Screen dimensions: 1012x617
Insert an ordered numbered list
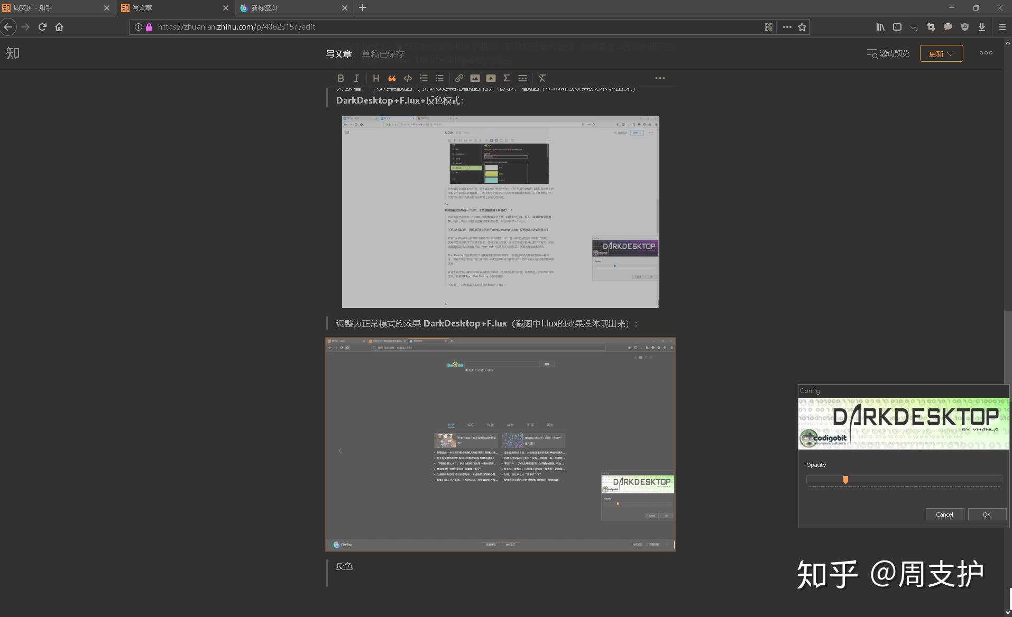click(x=424, y=78)
